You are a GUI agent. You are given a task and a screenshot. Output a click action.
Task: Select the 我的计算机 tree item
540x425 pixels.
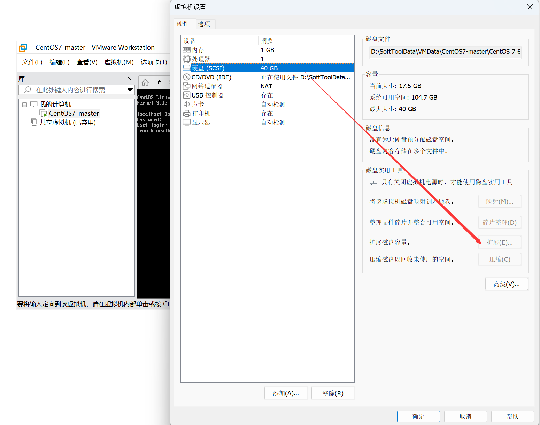tap(55, 105)
